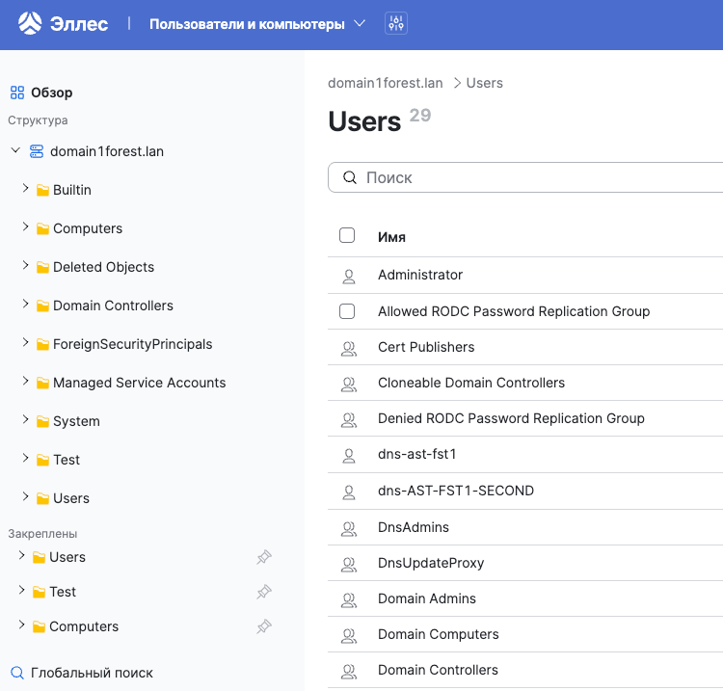Open the settings sliders icon in header
The image size is (723, 691).
pyautogui.click(x=395, y=23)
